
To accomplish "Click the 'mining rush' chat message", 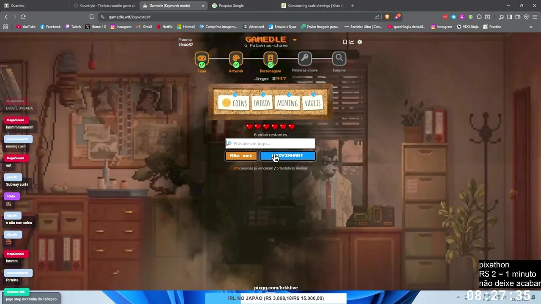I will (x=16, y=146).
